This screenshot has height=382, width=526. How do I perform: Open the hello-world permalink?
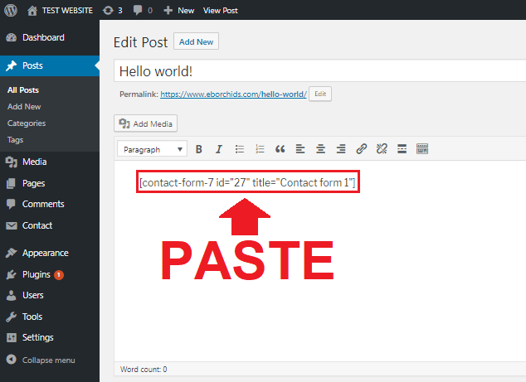tap(233, 94)
